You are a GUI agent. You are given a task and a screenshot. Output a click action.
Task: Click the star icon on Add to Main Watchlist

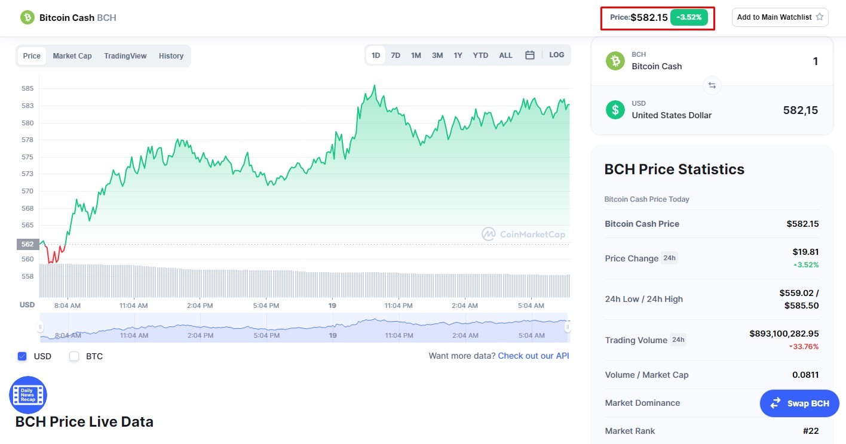820,17
